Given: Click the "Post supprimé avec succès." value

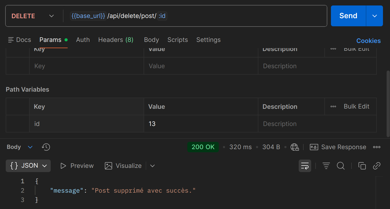Looking at the screenshot, I should coord(143,191).
